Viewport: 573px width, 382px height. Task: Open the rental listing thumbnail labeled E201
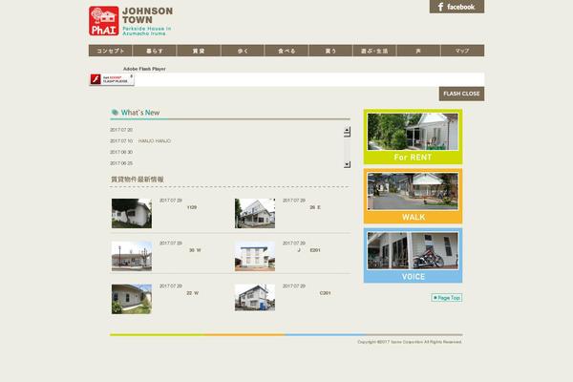(255, 256)
